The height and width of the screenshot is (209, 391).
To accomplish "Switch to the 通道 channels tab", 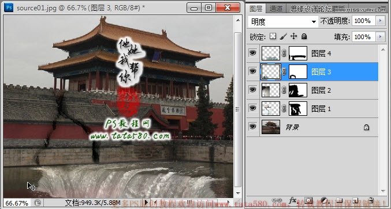I will tap(276, 9).
